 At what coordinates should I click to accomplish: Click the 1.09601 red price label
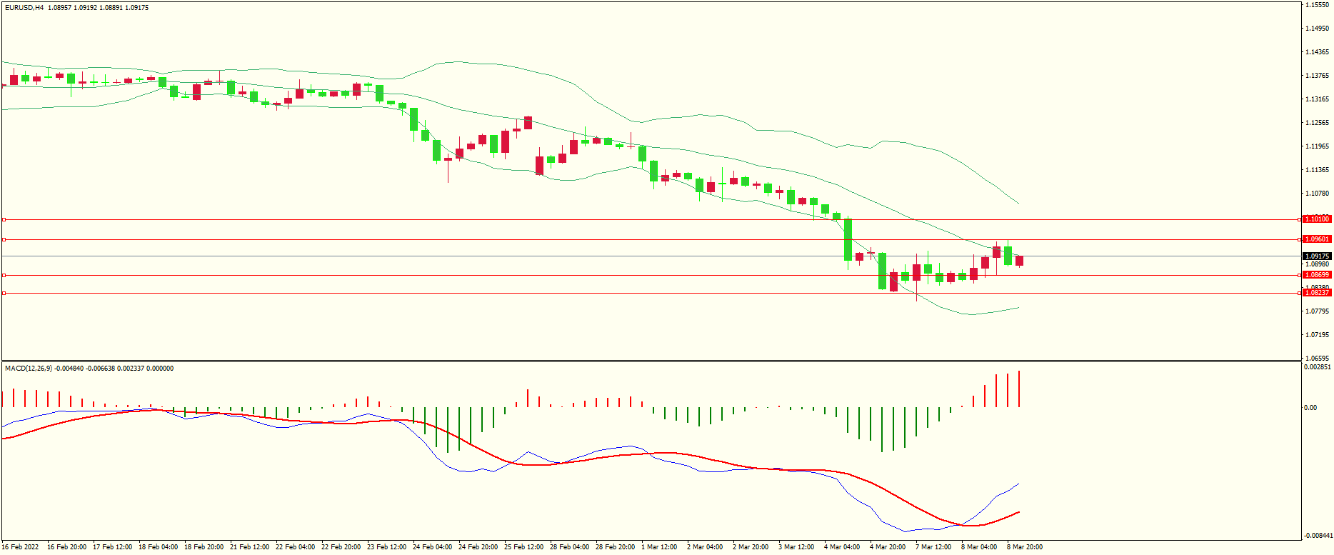coord(1316,239)
